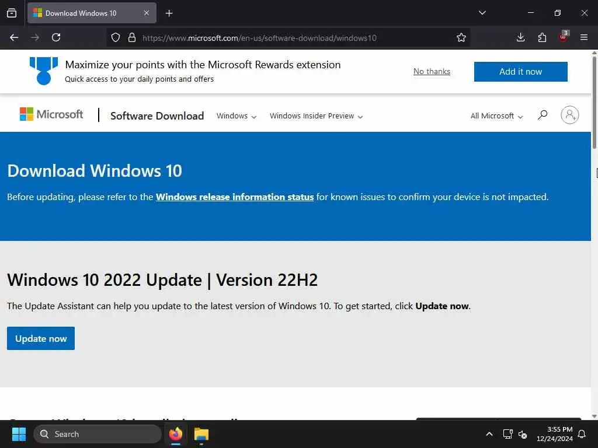The height and width of the screenshot is (448, 598).
Task: Click the padlock site information icon
Action: 132,37
